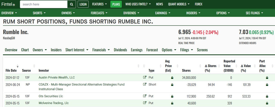Viewport: 275px width, 107px height.
Task: Focus the search here input field
Action: (x=44, y=4)
